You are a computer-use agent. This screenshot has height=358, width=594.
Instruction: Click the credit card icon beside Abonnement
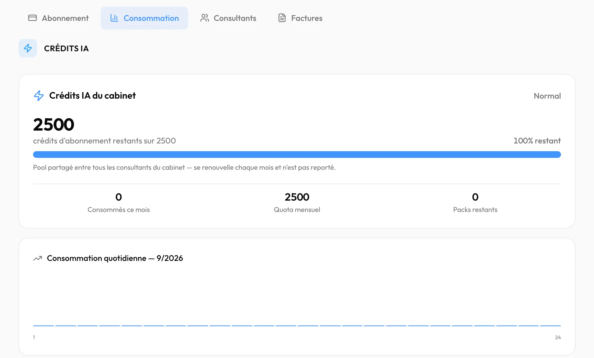point(32,18)
